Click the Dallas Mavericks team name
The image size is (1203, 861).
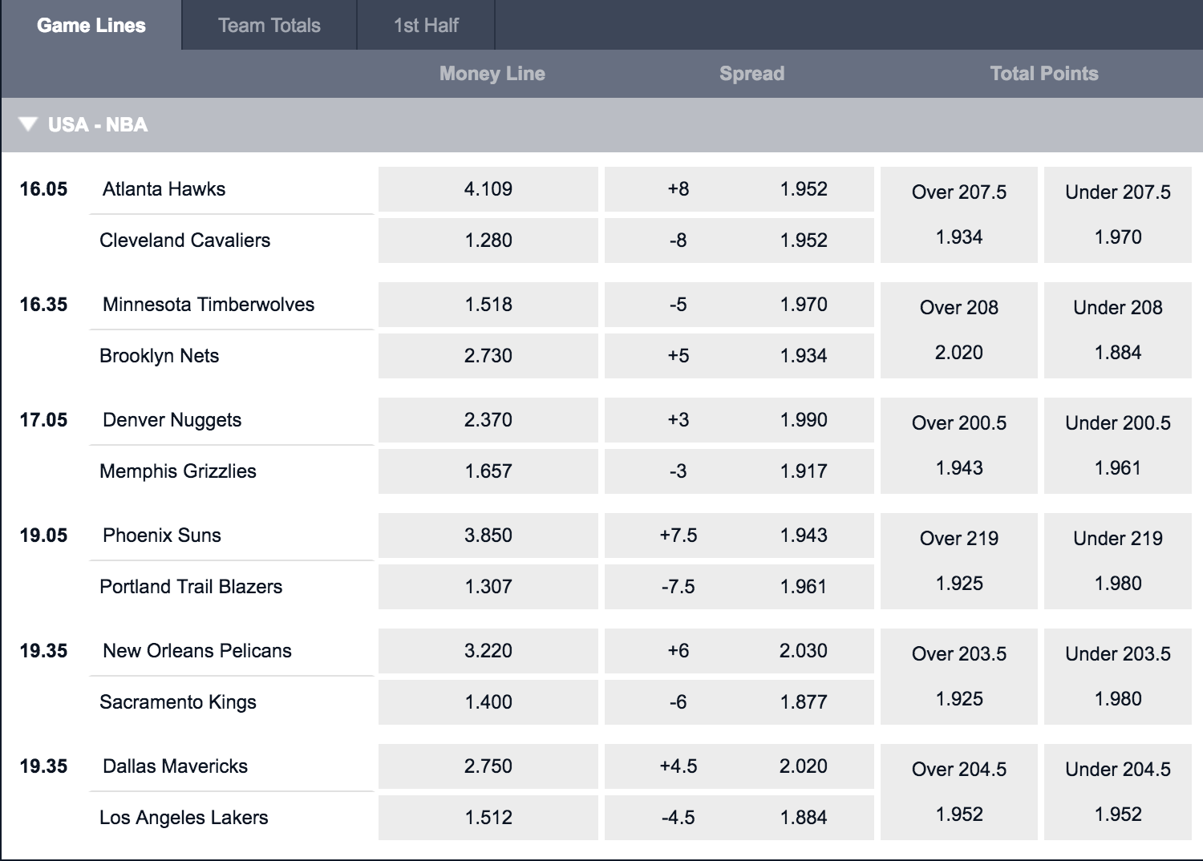[176, 766]
